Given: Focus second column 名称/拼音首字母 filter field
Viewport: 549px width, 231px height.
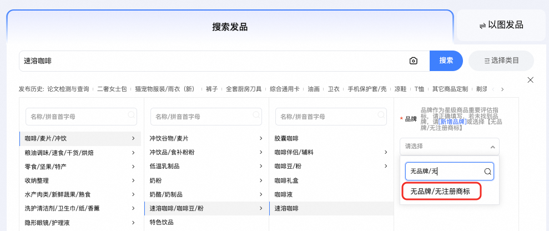Looking at the screenshot, I should coord(206,117).
